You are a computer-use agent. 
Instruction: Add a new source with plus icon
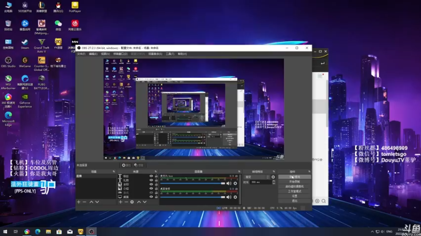coord(121,202)
